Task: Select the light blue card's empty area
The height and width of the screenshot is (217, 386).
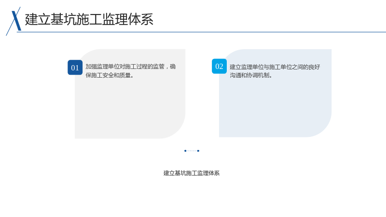Action: pyautogui.click(x=275, y=108)
